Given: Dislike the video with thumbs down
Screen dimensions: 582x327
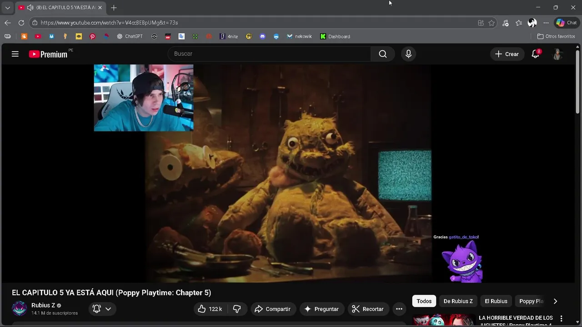Looking at the screenshot, I should pyautogui.click(x=237, y=309).
